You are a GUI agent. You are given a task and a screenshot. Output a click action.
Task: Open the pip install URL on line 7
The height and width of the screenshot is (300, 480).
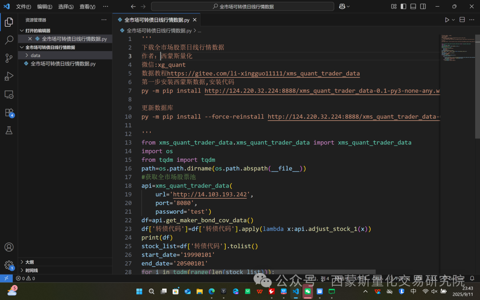point(322,91)
